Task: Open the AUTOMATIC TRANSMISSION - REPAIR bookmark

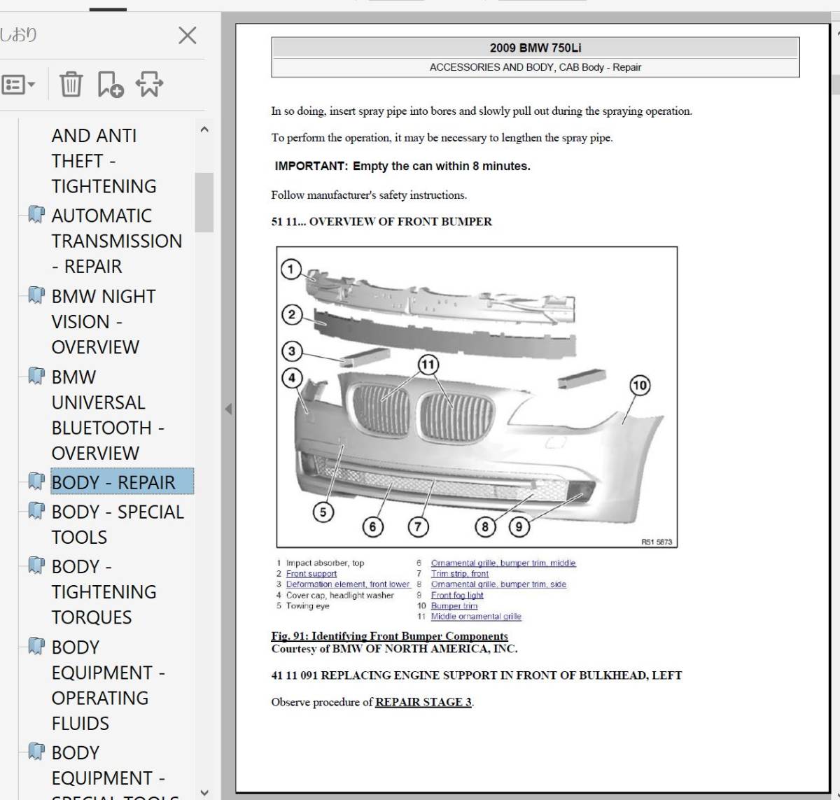Action: 116,241
